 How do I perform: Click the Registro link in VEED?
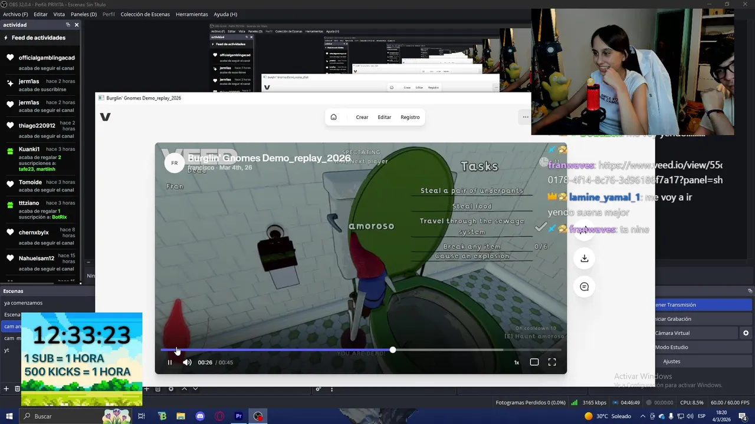coord(410,117)
